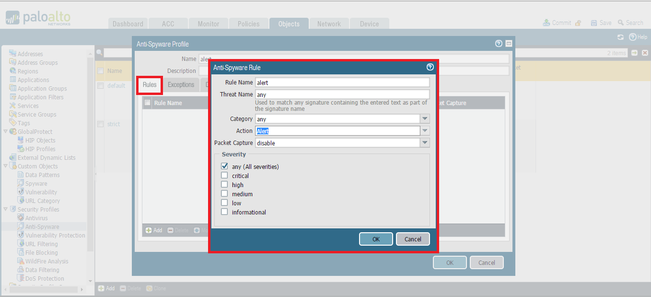Image resolution: width=651 pixels, height=297 pixels.
Task: Click the Anti-Spyware Profile help icon
Action: click(499, 44)
